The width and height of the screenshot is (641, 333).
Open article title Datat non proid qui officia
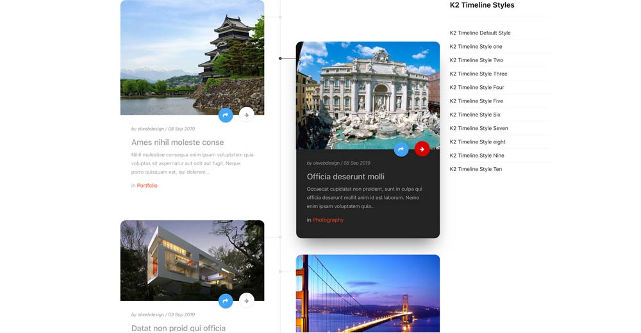click(x=178, y=328)
